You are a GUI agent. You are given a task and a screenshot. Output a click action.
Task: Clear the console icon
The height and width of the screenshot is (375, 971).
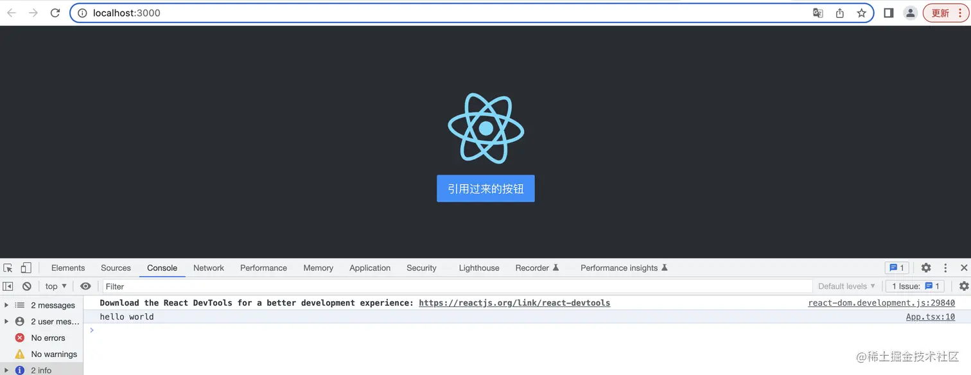(26, 286)
